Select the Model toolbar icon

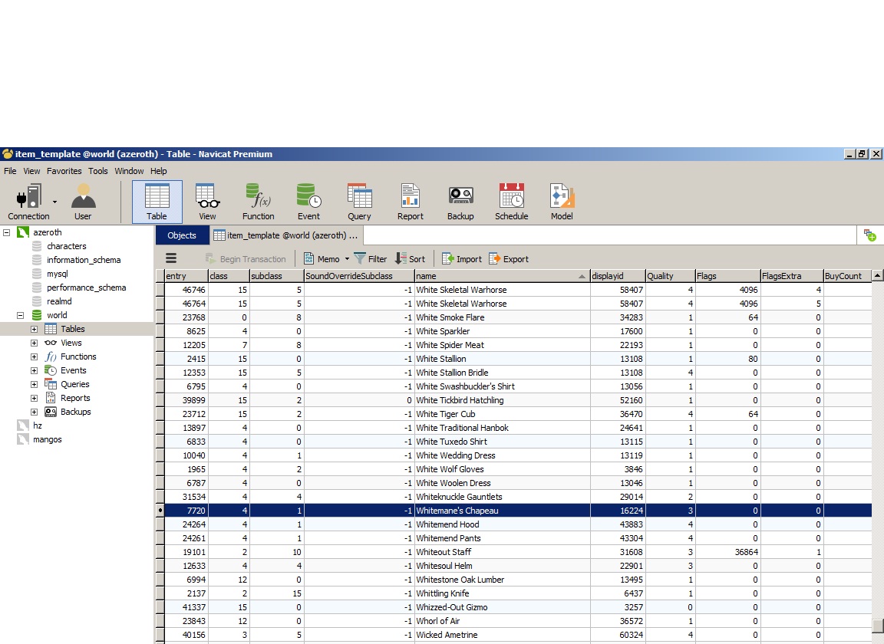coord(562,202)
